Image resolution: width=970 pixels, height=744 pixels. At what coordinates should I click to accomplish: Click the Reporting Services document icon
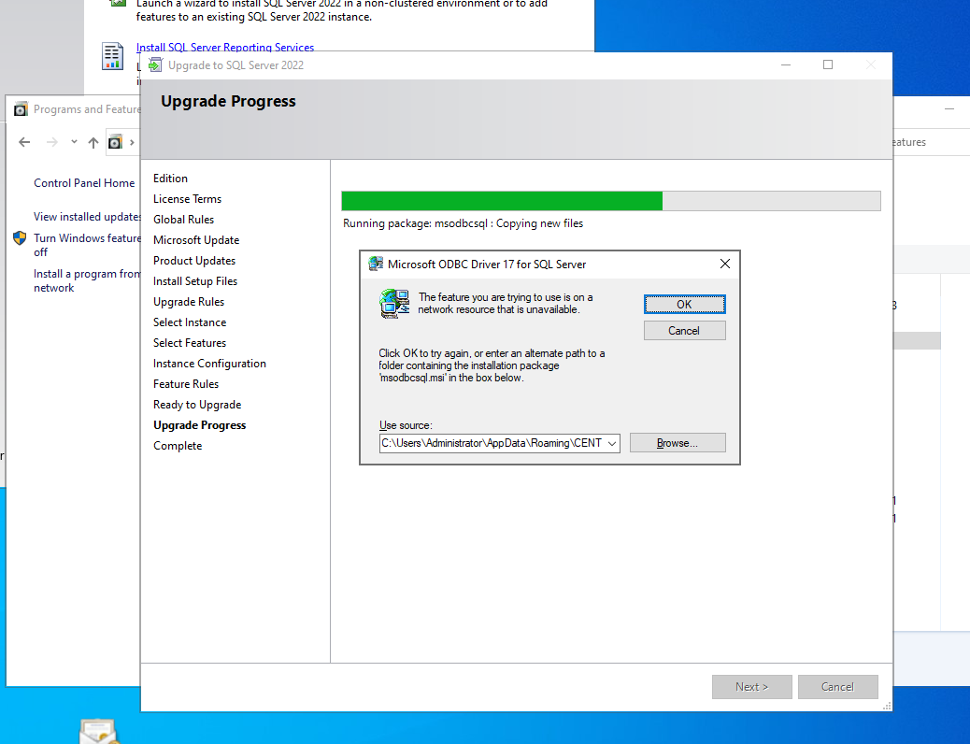112,57
